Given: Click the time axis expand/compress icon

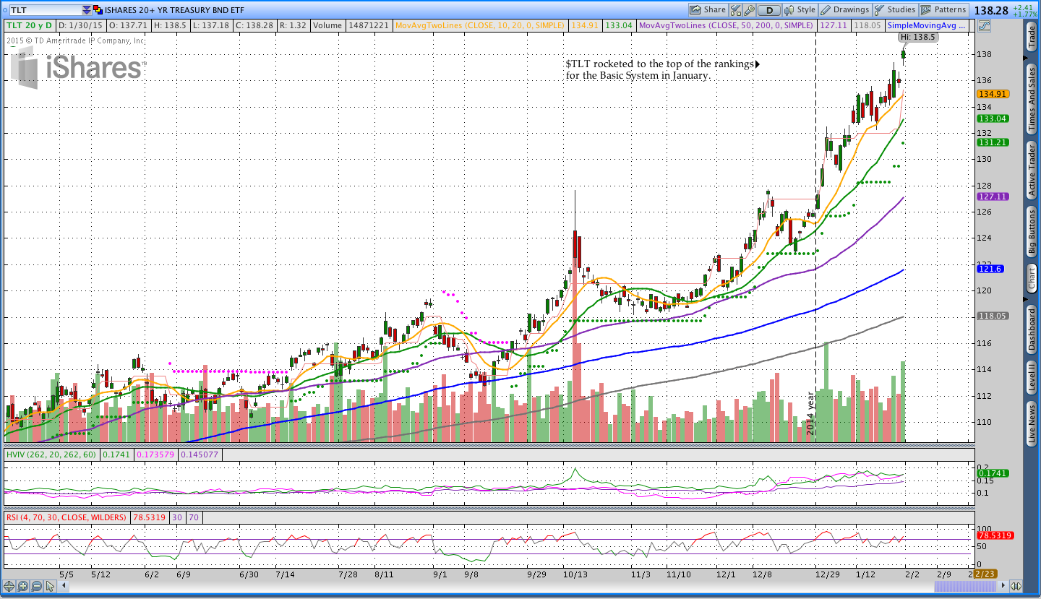Looking at the screenshot, I should point(1016,586).
